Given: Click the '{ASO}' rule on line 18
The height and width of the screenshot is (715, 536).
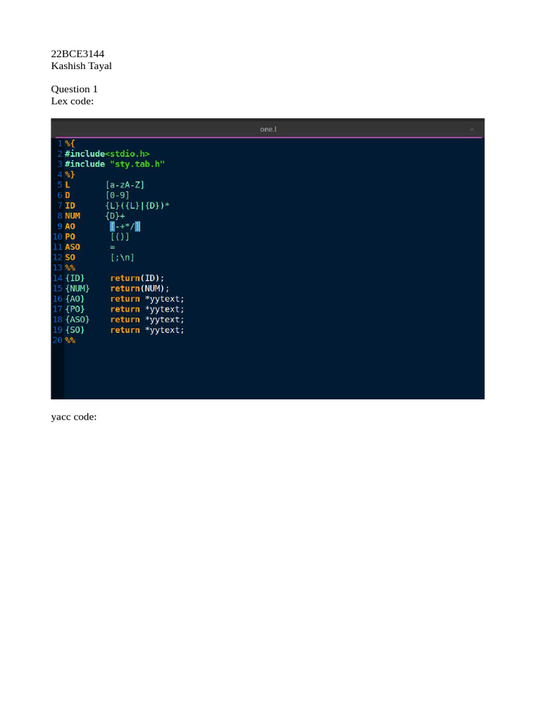Looking at the screenshot, I should click(77, 319).
